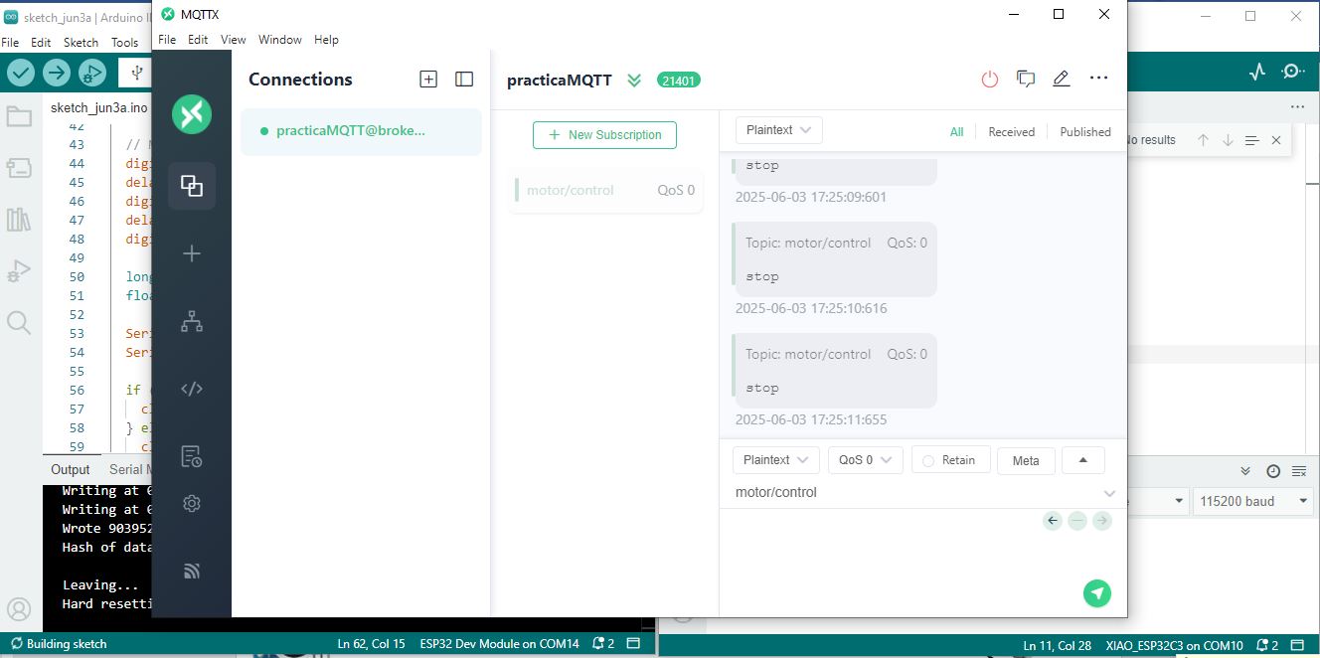Screen dimensions: 1320x658
Task: Disconnect practicaMQTT with power icon
Action: click(989, 80)
